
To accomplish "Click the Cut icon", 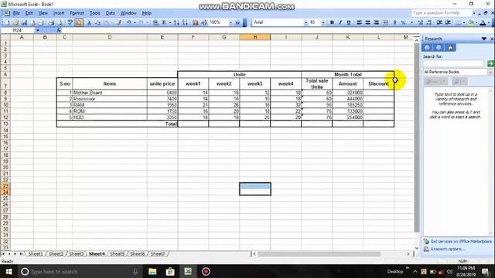I will coord(89,22).
